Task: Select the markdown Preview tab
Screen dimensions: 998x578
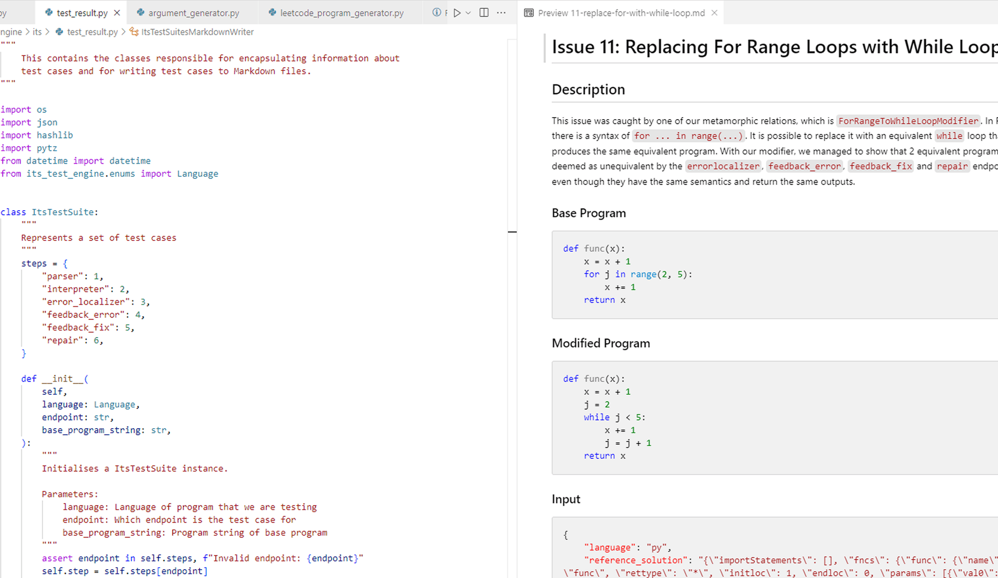Action: (x=621, y=12)
